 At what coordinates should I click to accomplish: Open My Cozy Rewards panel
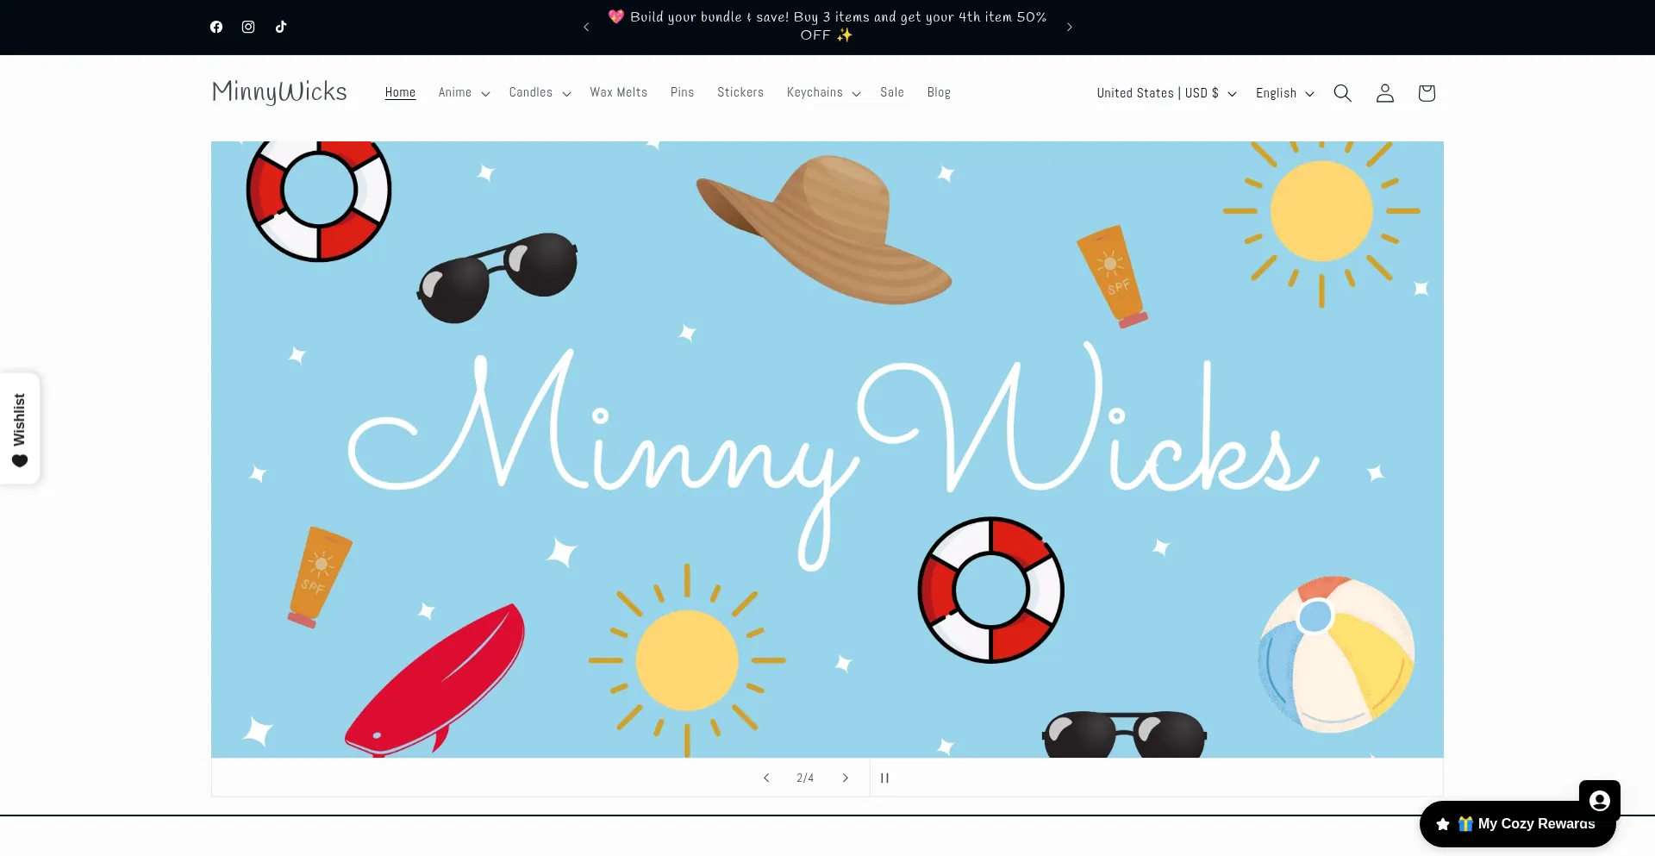(1518, 824)
